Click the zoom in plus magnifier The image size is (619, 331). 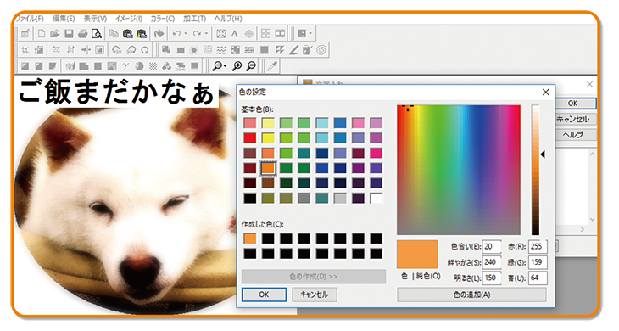pyautogui.click(x=237, y=66)
